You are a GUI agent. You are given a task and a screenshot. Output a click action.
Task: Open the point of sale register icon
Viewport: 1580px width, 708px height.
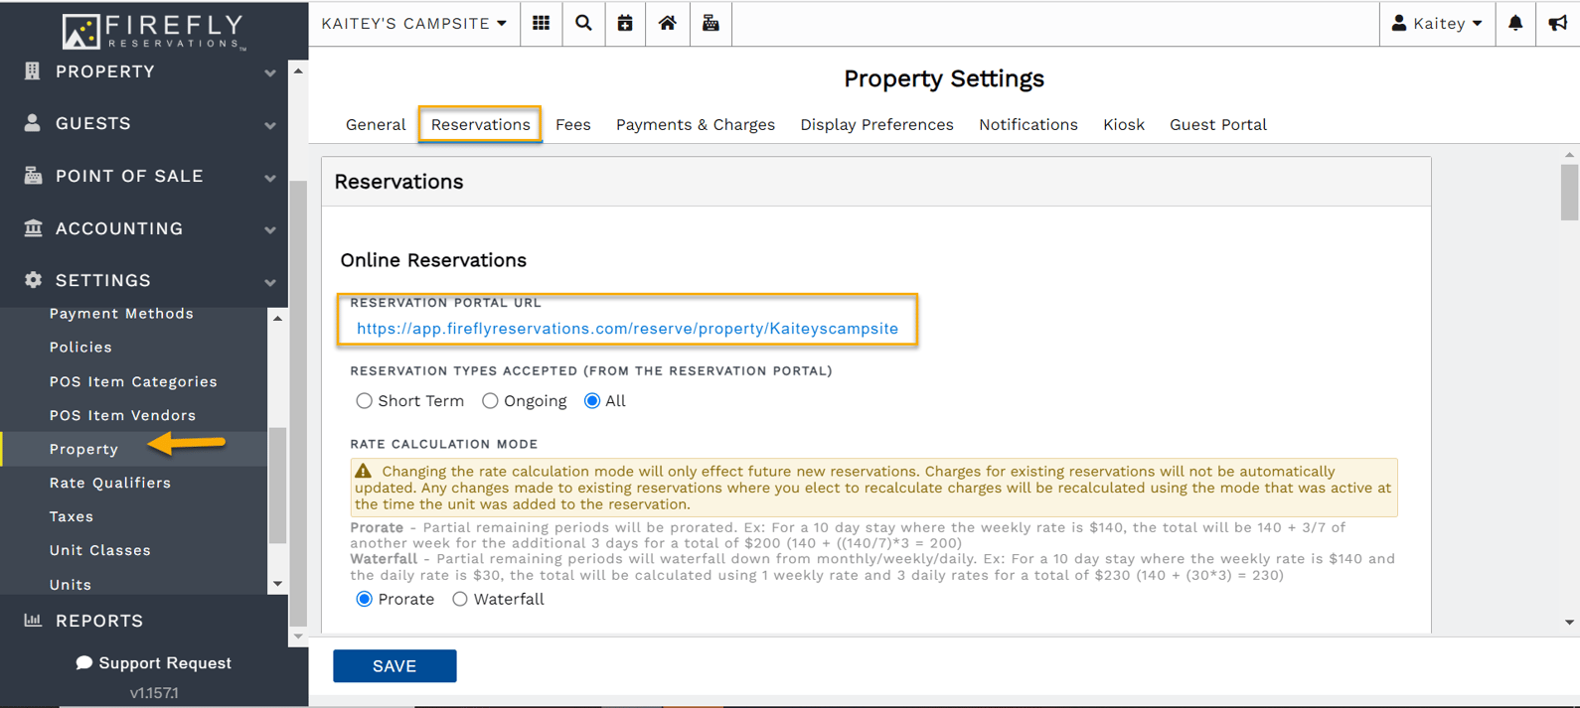711,23
